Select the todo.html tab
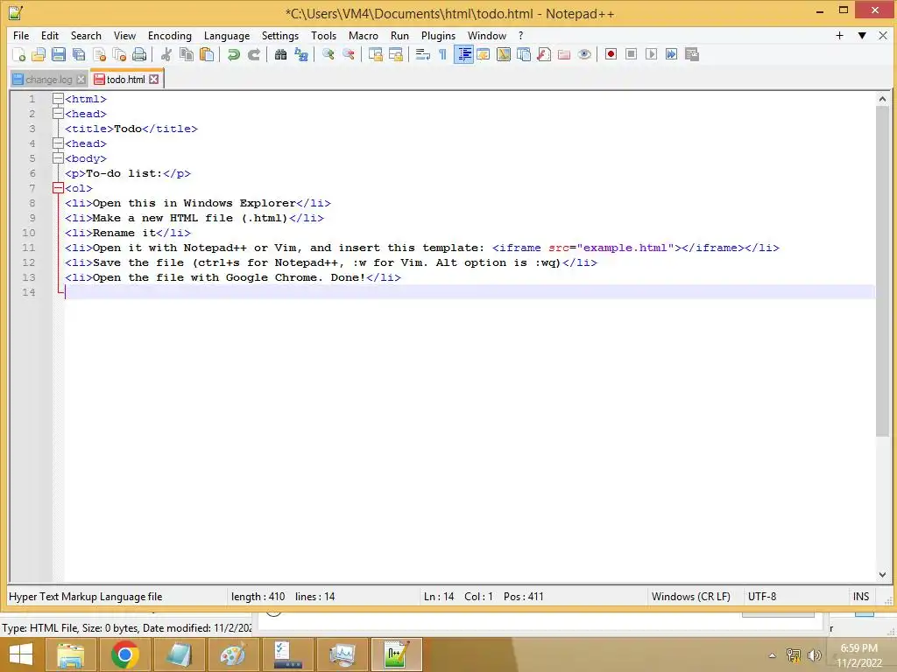The image size is (897, 672). coord(125,80)
